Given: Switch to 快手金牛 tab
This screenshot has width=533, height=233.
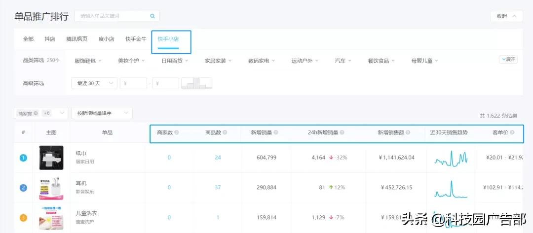Looking at the screenshot, I should (136, 39).
